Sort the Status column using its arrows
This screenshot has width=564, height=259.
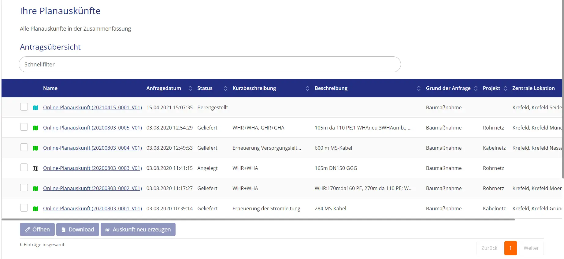pyautogui.click(x=225, y=88)
